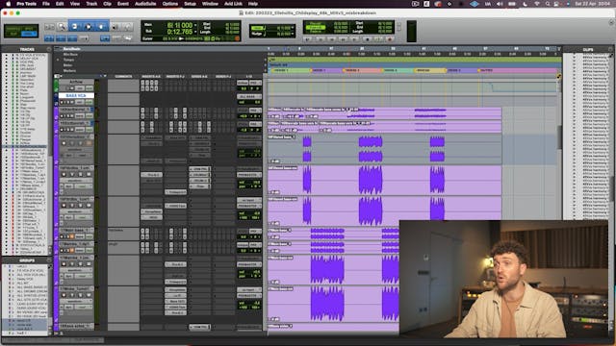The image size is (616, 346).
Task: Open the Setup menu
Action: (190, 4)
